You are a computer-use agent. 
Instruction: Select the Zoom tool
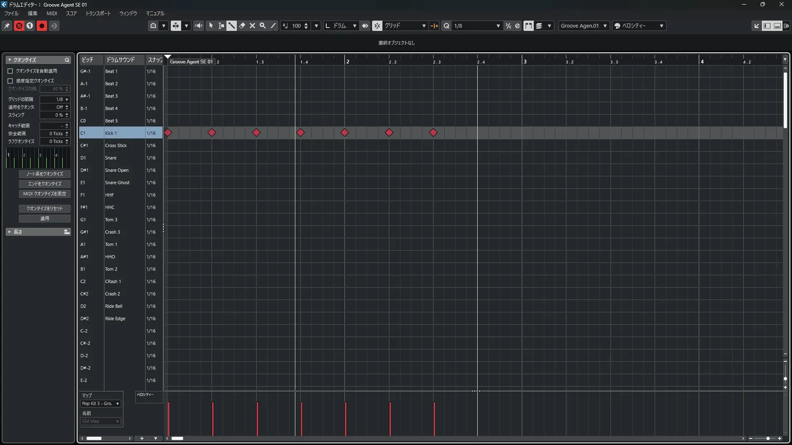click(263, 26)
